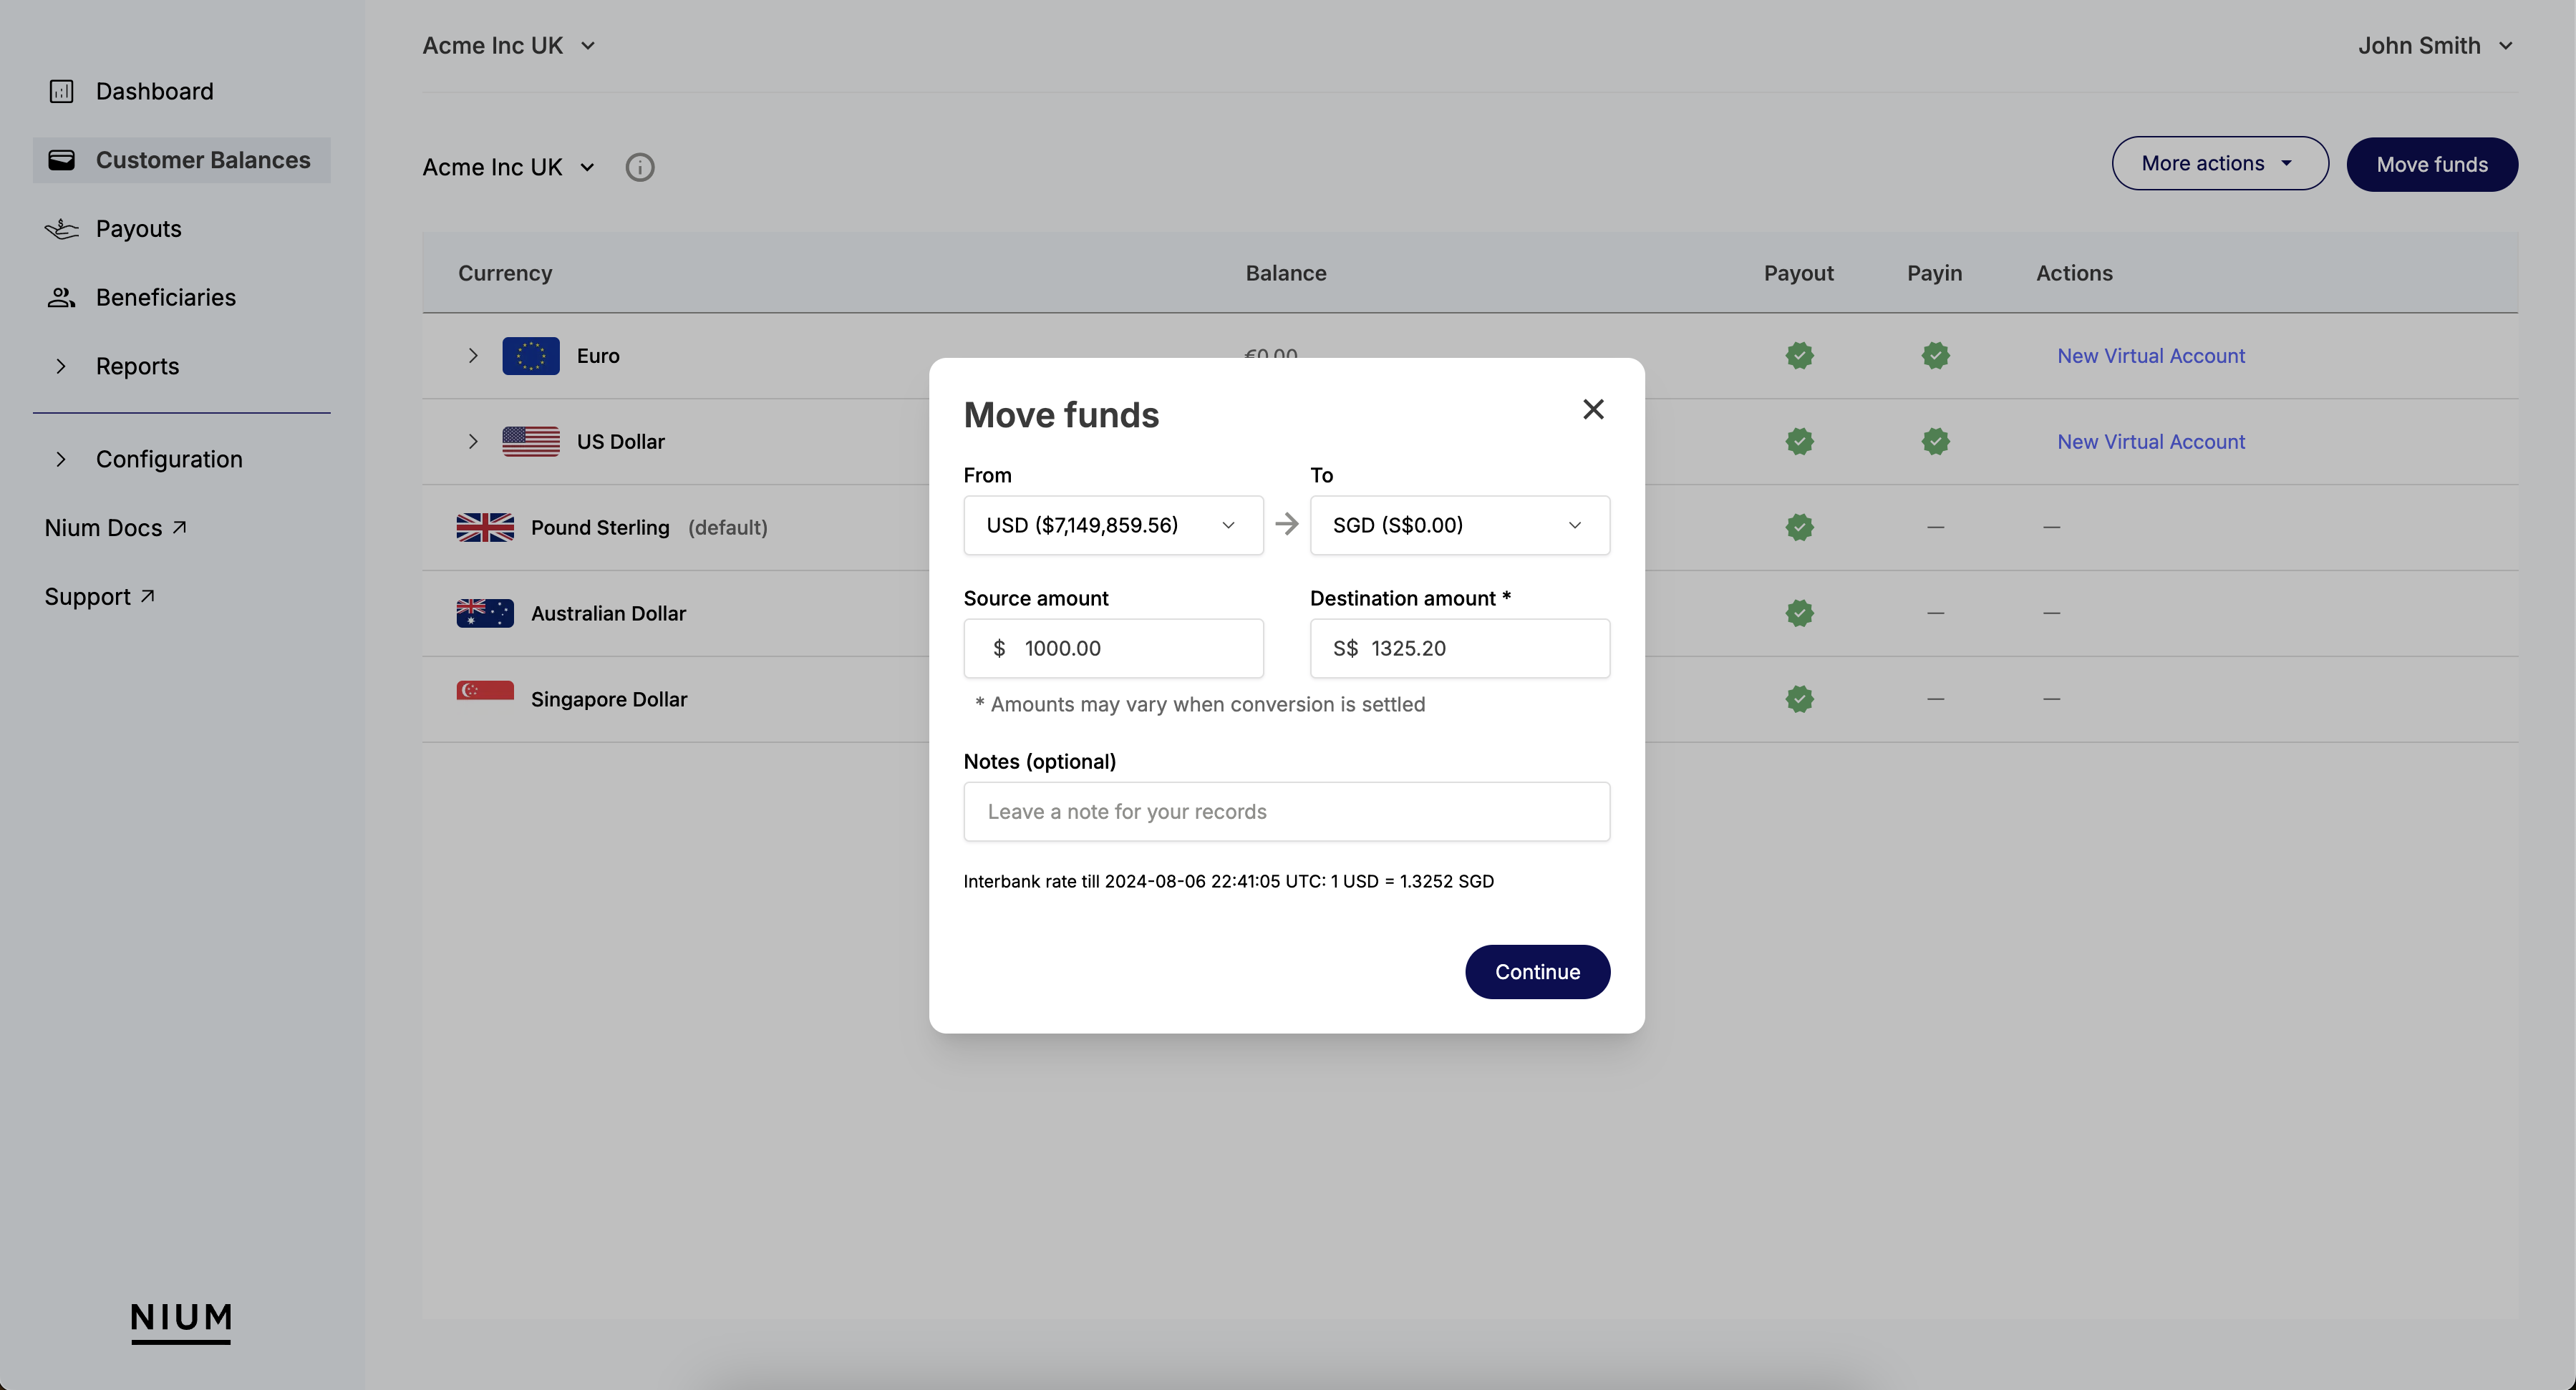Click the Euro flag icon

pos(531,356)
